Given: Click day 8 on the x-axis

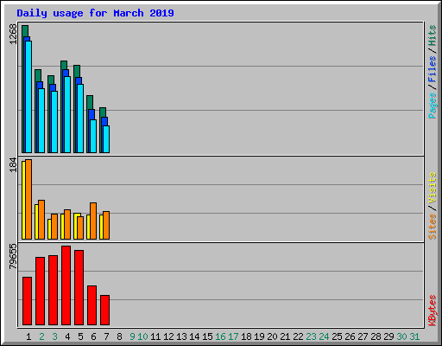Looking at the screenshot, I should point(119,336).
